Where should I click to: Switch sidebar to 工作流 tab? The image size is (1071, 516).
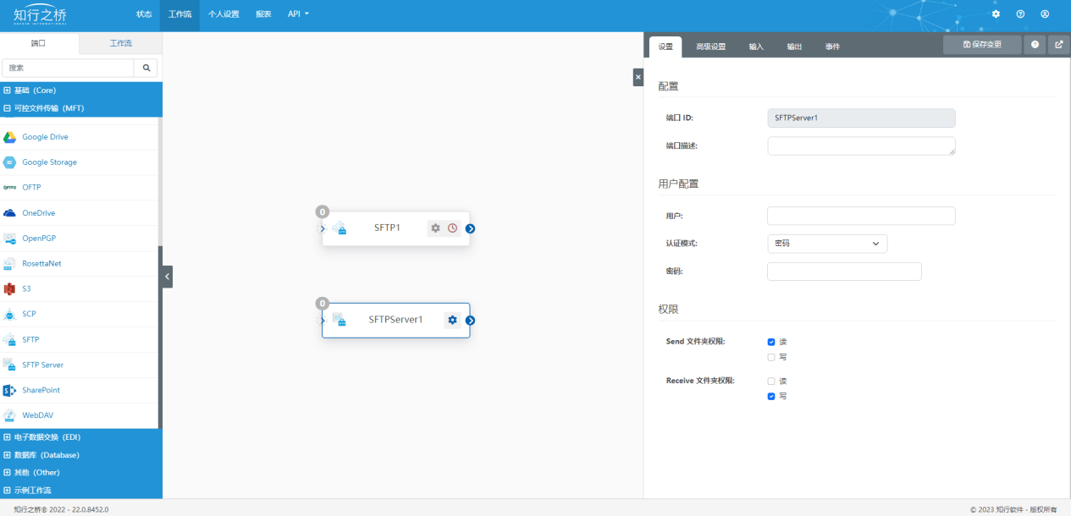pyautogui.click(x=121, y=43)
